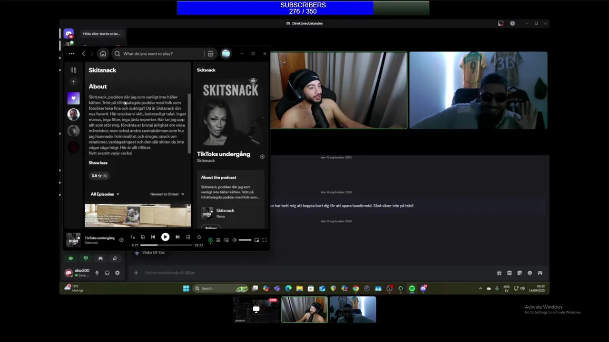Start a Discord activity

[x=100, y=258]
